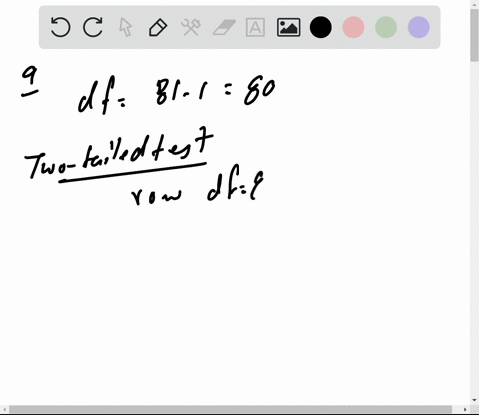Click the undo arrow icon
479x415 pixels.
(x=60, y=27)
